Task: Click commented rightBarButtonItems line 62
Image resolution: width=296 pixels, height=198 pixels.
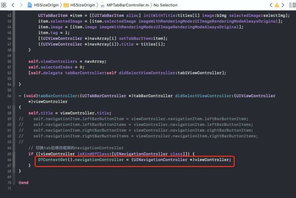Action: [139, 136]
